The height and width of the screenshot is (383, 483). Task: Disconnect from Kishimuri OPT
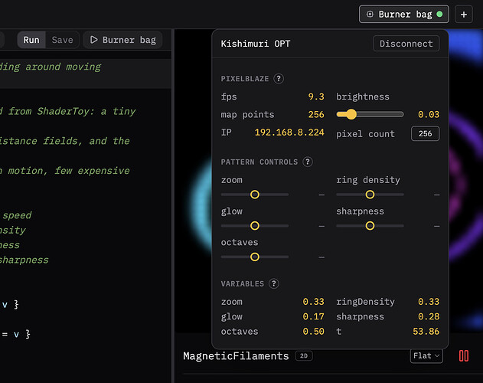[x=406, y=44]
